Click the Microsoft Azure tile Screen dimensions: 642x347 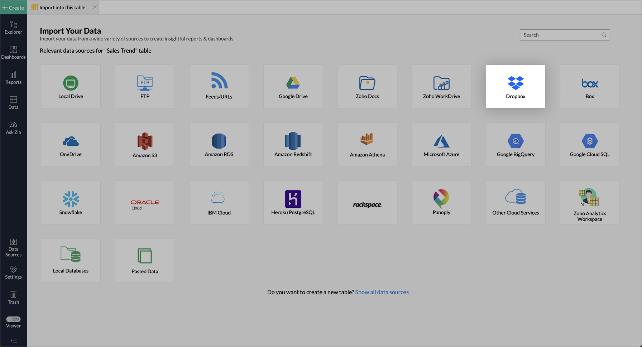point(441,144)
